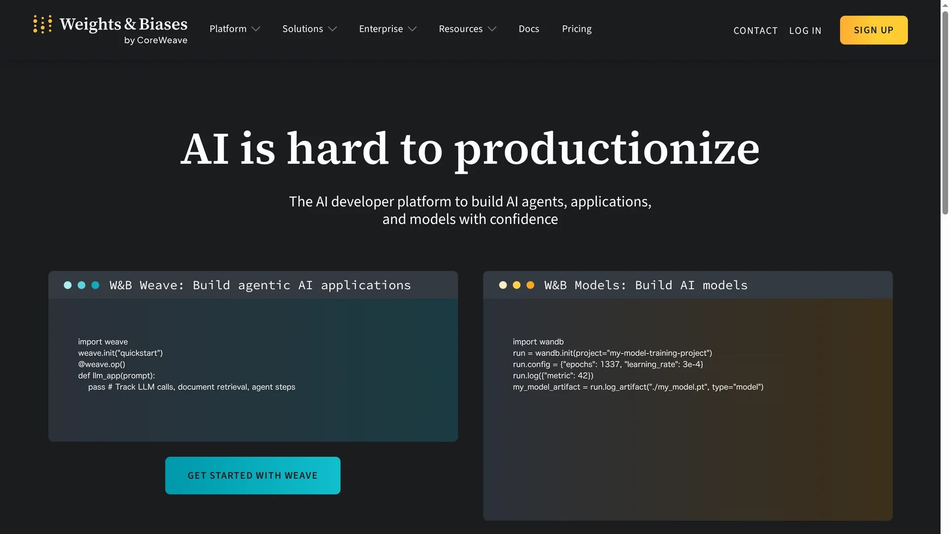Click the Weights & Biases dotted logo icon
This screenshot has height=534, width=950.
43,24
